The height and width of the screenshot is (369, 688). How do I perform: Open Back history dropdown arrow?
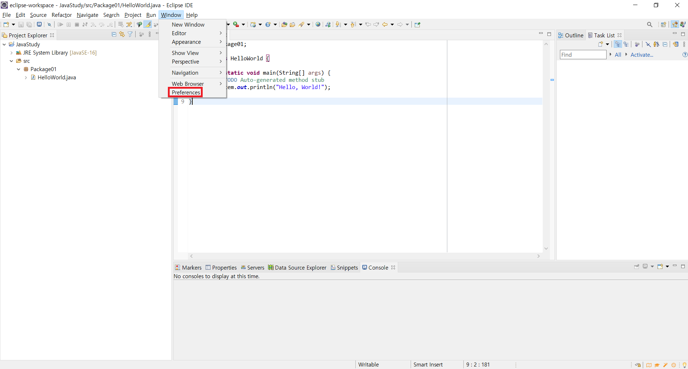point(392,24)
